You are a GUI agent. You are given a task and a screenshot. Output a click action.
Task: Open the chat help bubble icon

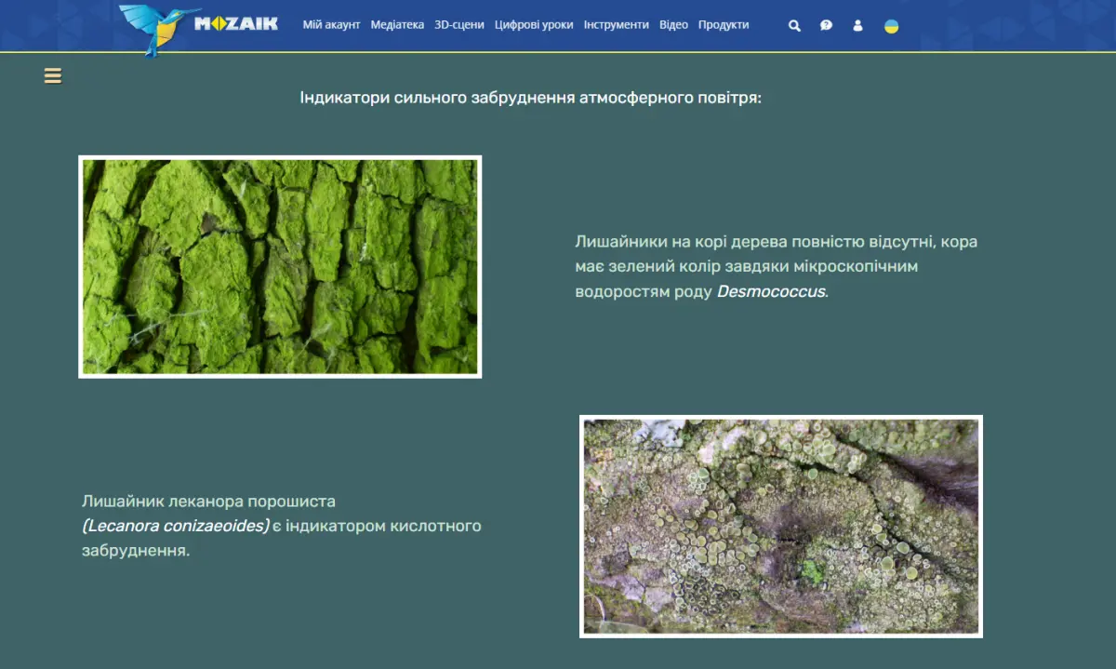(826, 25)
